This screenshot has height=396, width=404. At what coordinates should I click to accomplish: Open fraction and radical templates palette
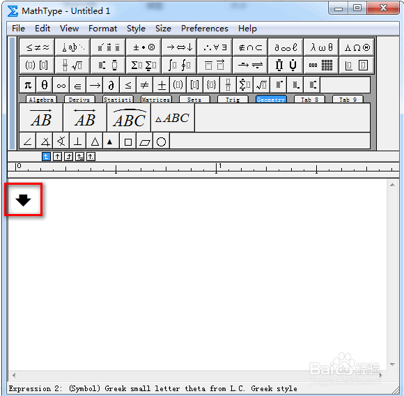[x=72, y=65]
